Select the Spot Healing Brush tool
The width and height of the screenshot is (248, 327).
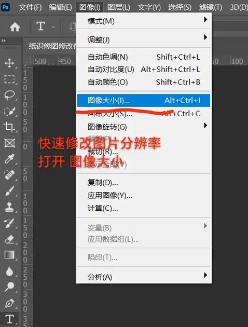point(9,175)
